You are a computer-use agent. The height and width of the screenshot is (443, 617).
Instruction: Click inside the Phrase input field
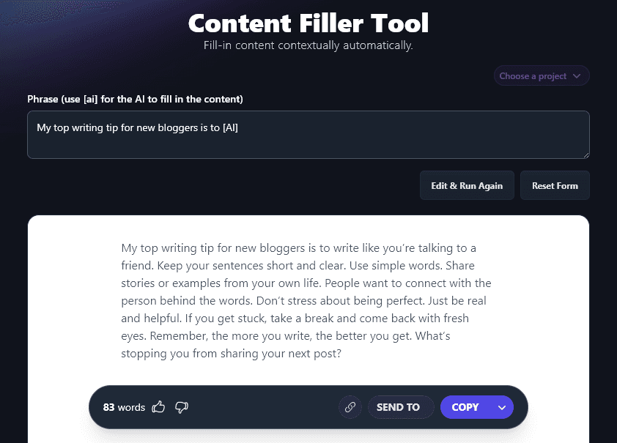coord(308,135)
